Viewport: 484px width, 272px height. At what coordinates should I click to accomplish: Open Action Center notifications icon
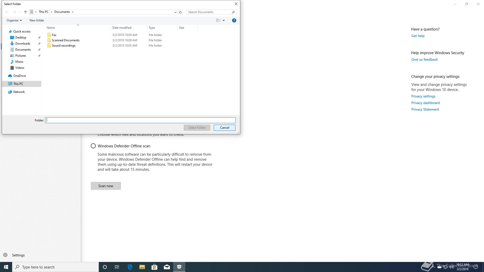point(476,267)
